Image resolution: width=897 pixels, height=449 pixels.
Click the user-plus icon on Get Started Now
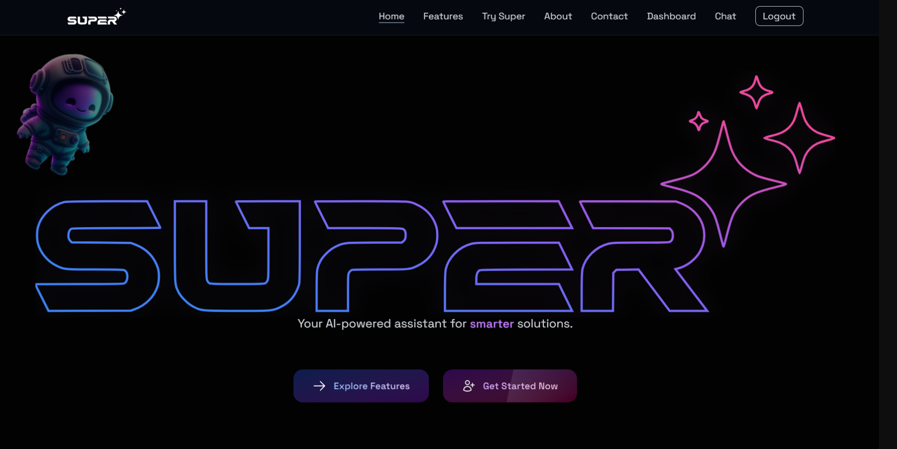point(469,386)
